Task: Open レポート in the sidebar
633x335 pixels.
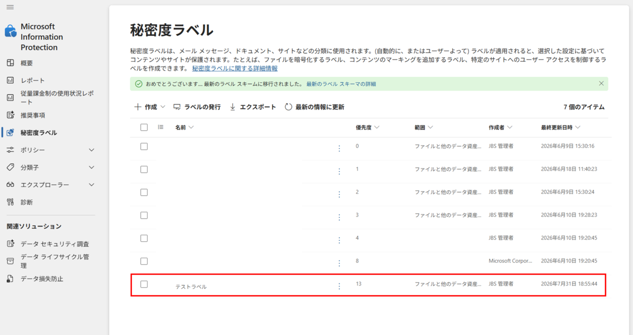Action: tap(33, 81)
